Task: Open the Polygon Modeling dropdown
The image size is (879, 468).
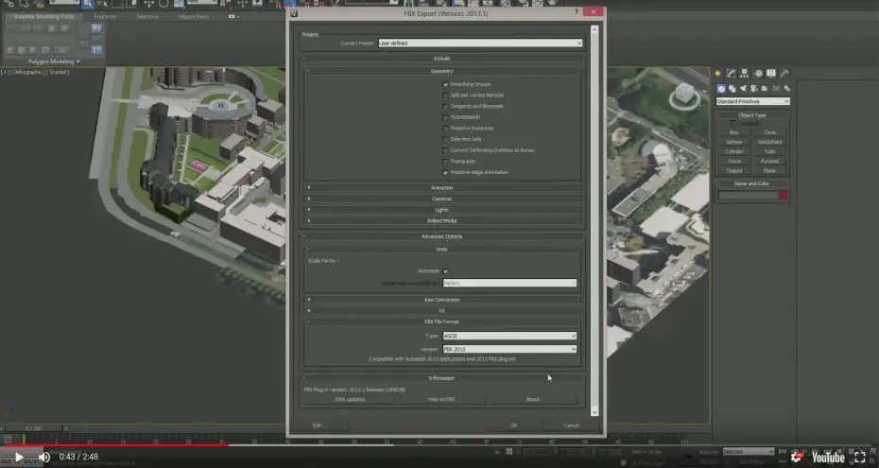Action: pos(54,61)
